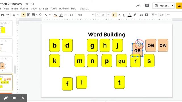Select the yellow qu letter tile
Screen dimensions: 182x102
tap(121, 61)
